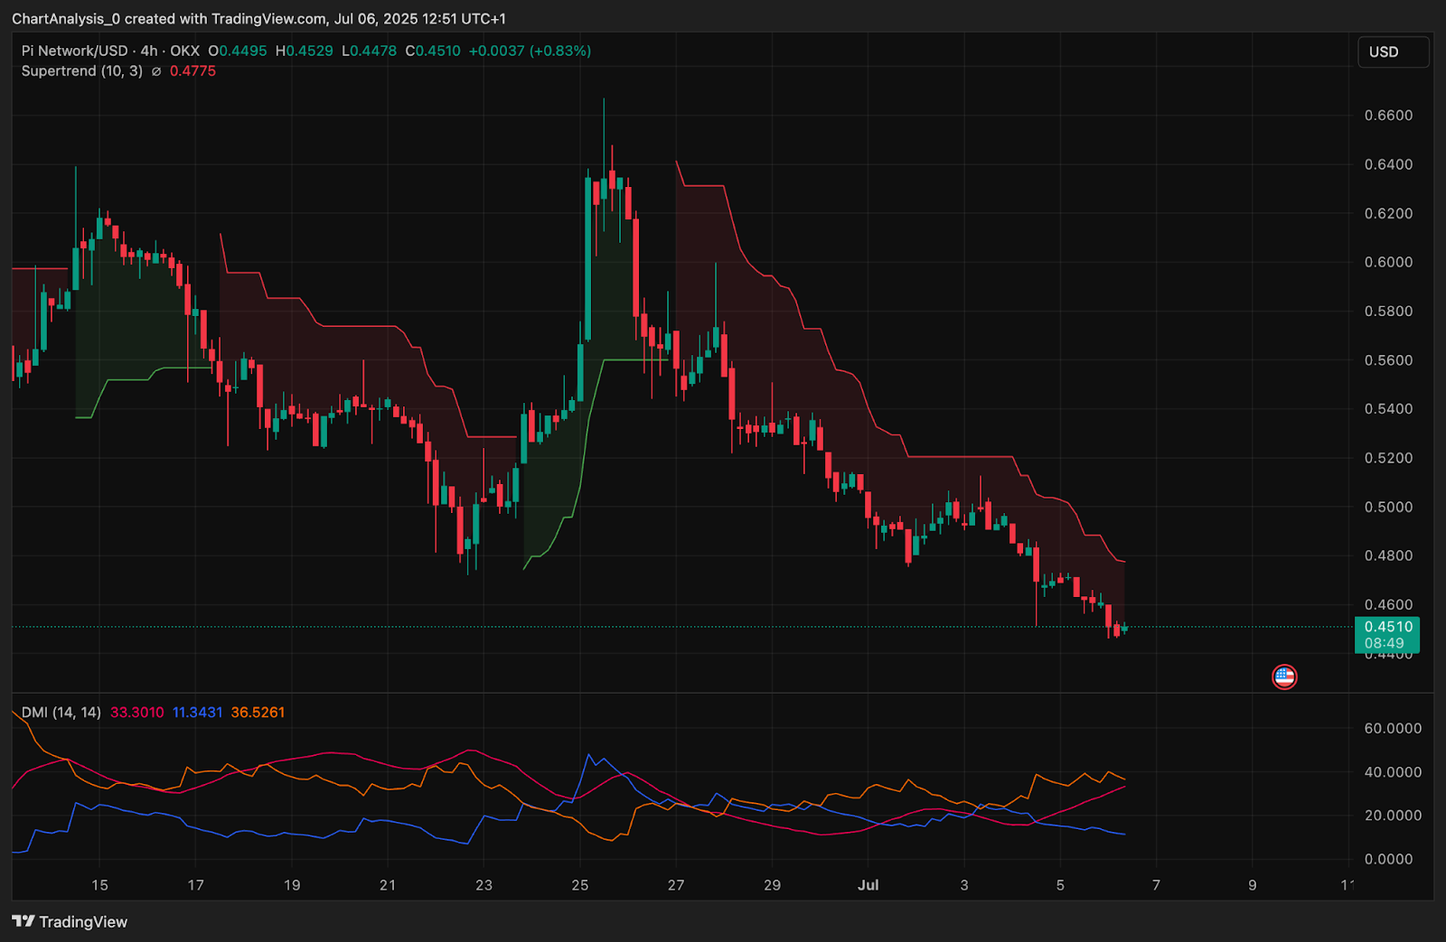1446x942 pixels.
Task: Click the Jul marker on date axis
Action: tap(868, 885)
